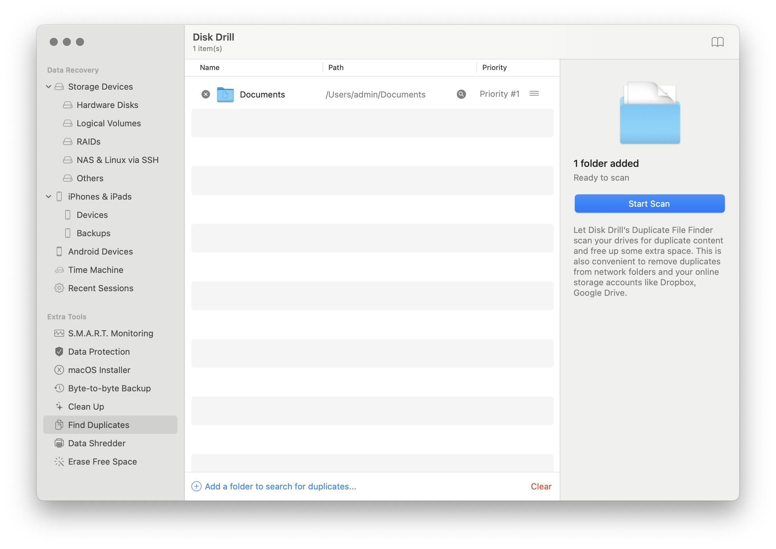Click the large folder illustration
This screenshot has height=549, width=776.
coord(650,113)
